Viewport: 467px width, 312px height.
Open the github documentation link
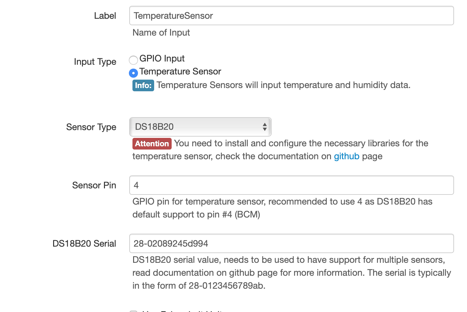pos(347,156)
